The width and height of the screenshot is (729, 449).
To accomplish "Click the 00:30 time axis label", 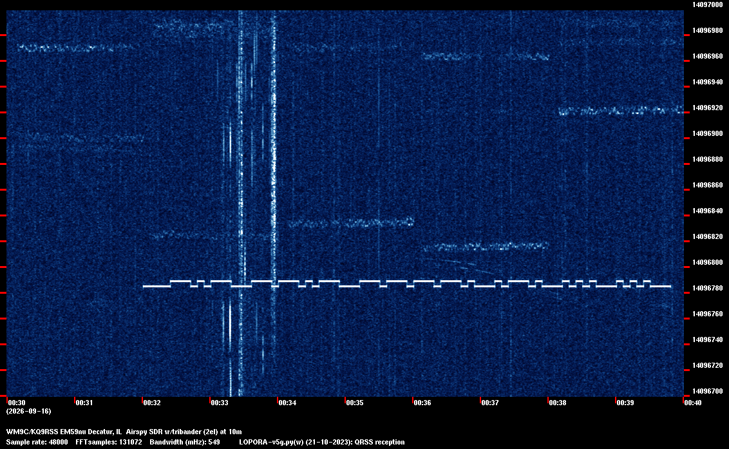I will tap(17, 403).
